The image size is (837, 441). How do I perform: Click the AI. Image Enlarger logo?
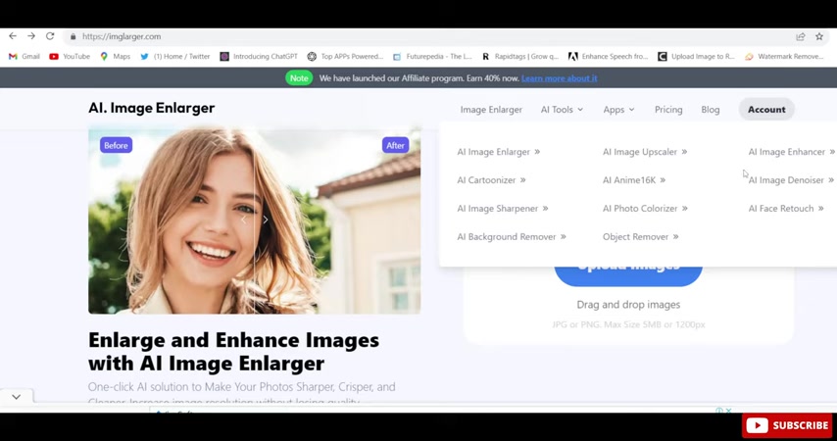pyautogui.click(x=152, y=108)
